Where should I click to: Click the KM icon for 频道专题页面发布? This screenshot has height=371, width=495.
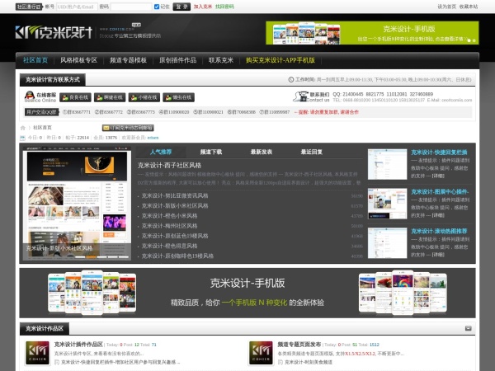tap(261, 353)
